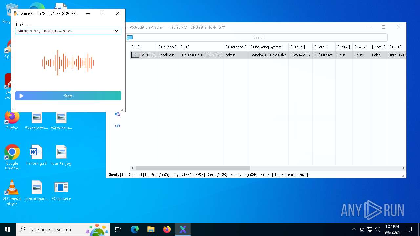
Task: Open Firefox desktop shortcut
Action: click(12, 120)
